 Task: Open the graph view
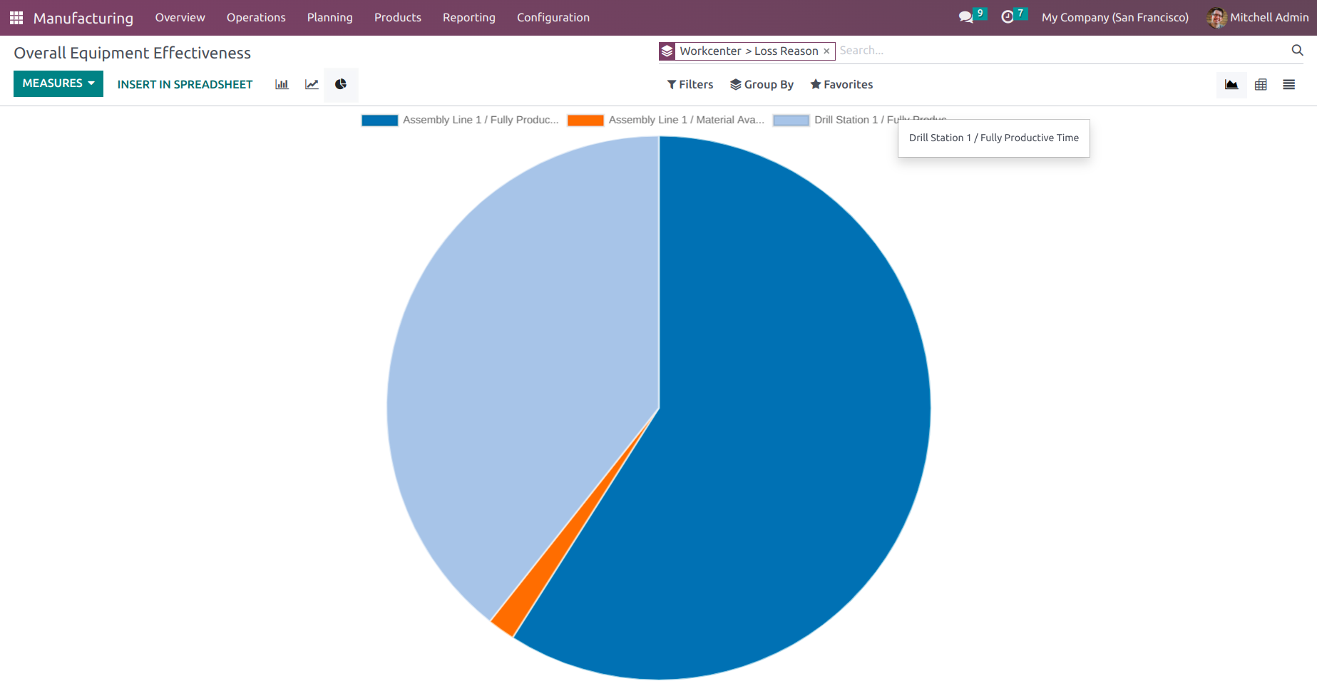pyautogui.click(x=1231, y=84)
